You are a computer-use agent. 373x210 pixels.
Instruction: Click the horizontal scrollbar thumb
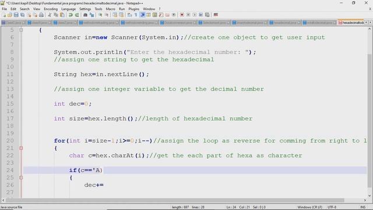pyautogui.click(x=175, y=200)
